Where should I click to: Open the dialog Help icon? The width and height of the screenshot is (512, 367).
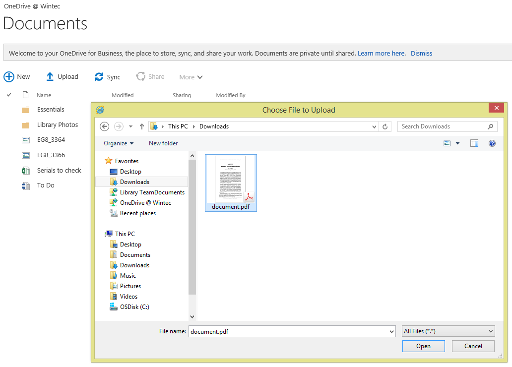point(492,143)
